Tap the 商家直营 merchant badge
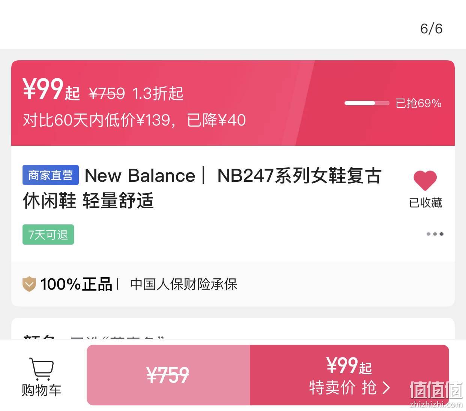 click(51, 175)
